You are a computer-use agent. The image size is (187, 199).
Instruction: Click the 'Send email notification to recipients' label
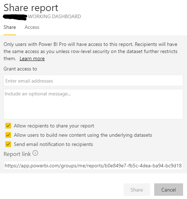(53, 144)
